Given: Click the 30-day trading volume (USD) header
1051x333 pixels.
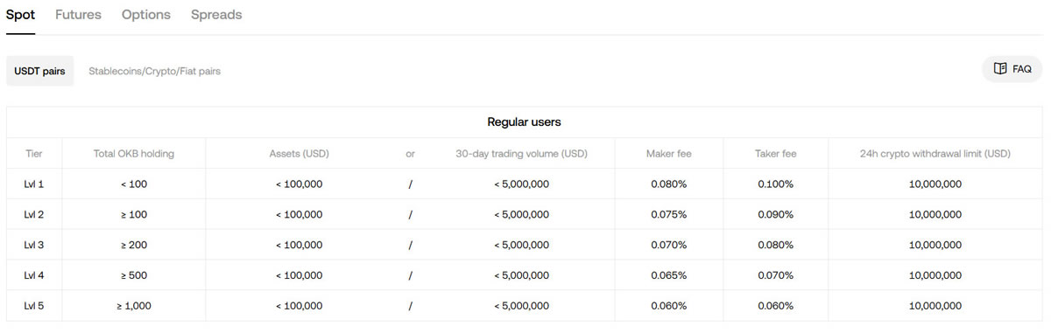Looking at the screenshot, I should (521, 153).
